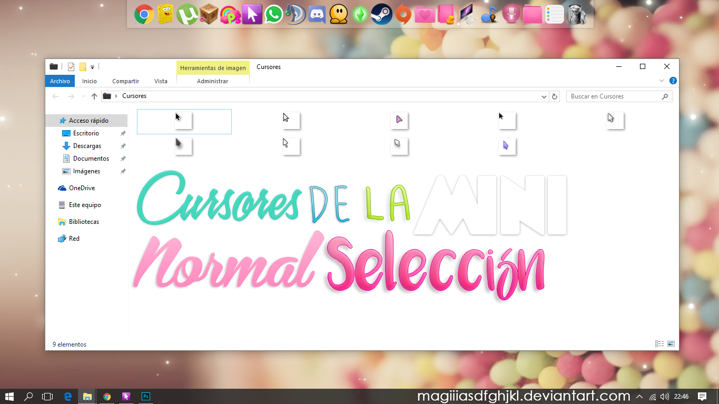Open The Sims plumbob icon in the dock

pyautogui.click(x=360, y=14)
